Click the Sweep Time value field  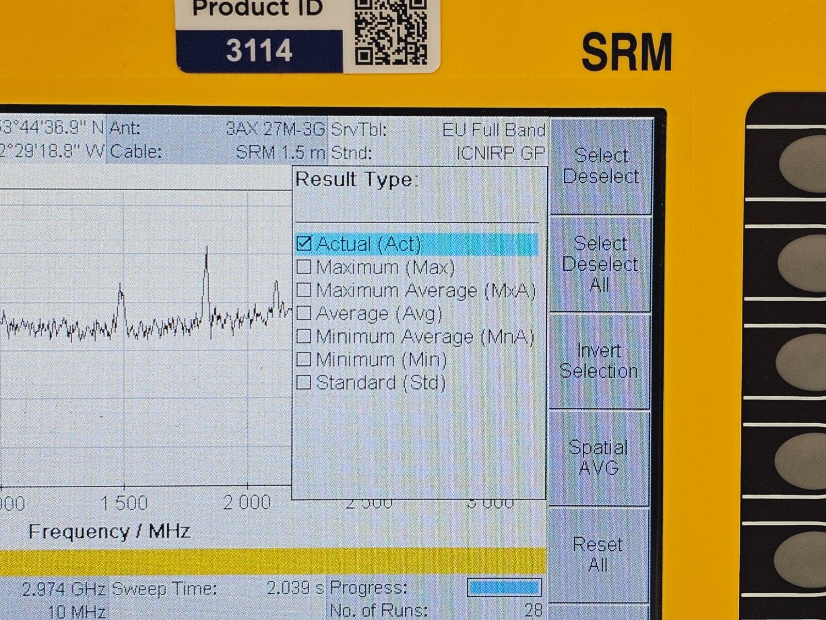point(295,588)
